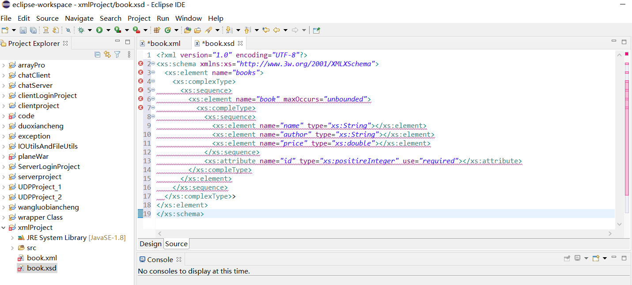Launch Debug with the bug icon
This screenshot has width=632, height=285.
pos(81,30)
